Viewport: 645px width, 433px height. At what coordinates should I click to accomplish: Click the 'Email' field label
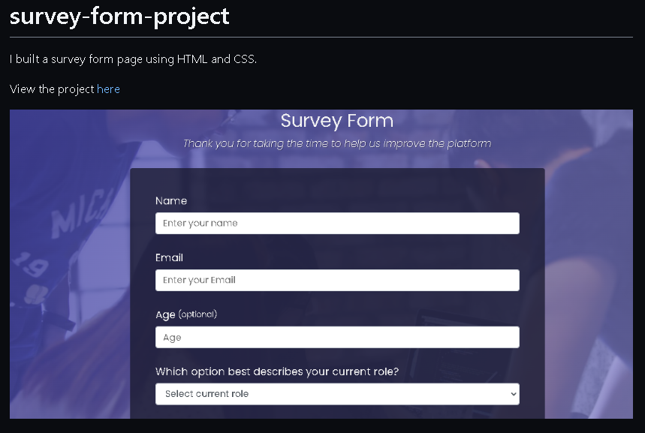click(x=169, y=257)
